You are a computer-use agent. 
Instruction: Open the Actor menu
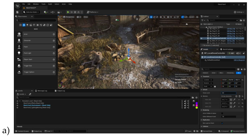(x=64, y=4)
